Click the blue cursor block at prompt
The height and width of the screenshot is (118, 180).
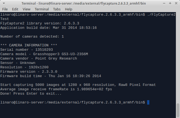point(148,102)
